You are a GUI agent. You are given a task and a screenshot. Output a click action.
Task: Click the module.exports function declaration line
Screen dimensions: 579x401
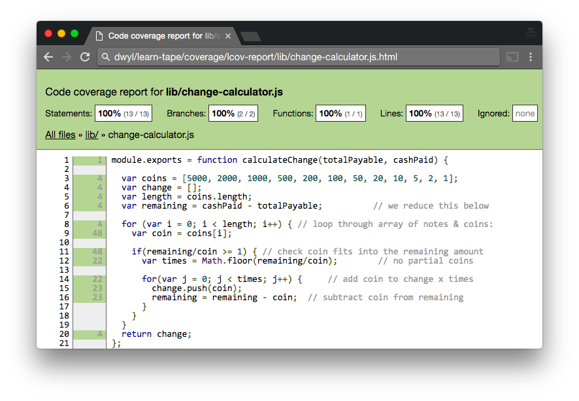click(280, 160)
